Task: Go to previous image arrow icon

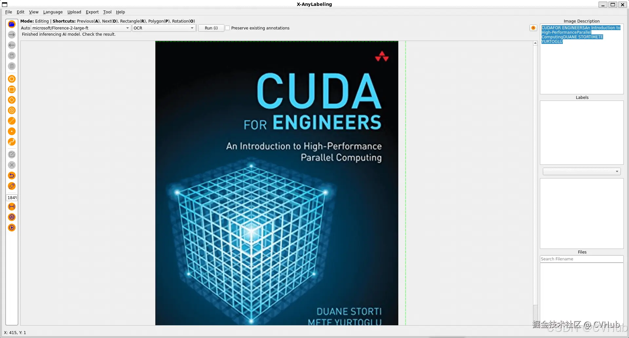Action: point(12,45)
